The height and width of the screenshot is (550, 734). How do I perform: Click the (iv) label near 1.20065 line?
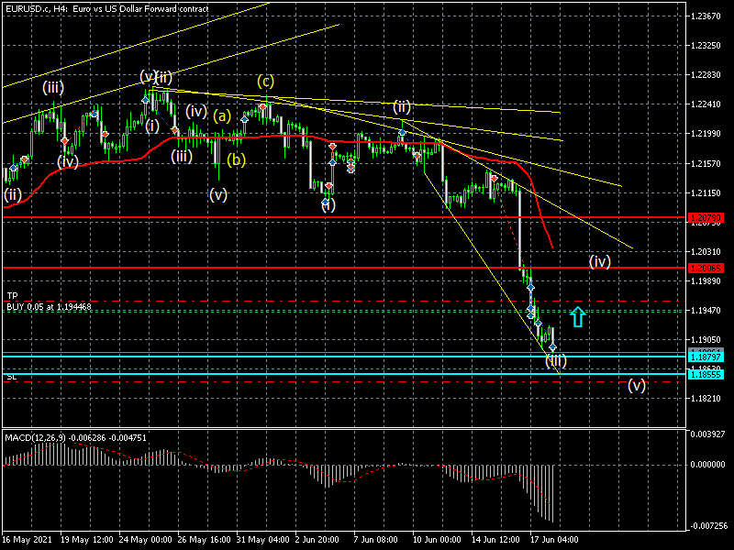click(600, 261)
